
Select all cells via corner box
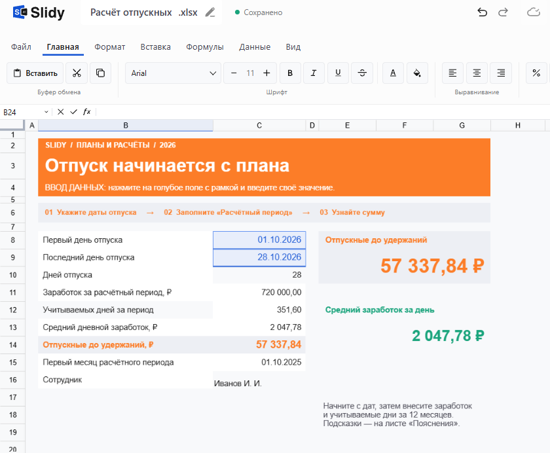(x=12, y=125)
